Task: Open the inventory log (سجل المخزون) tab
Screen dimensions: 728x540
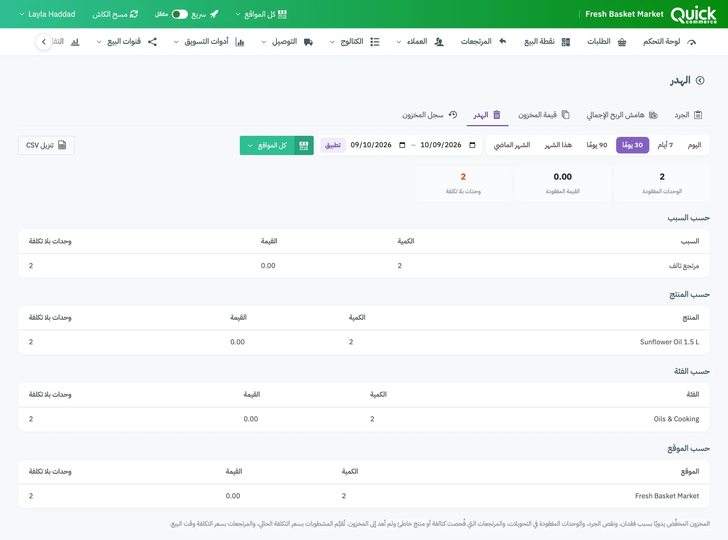Action: [x=430, y=115]
